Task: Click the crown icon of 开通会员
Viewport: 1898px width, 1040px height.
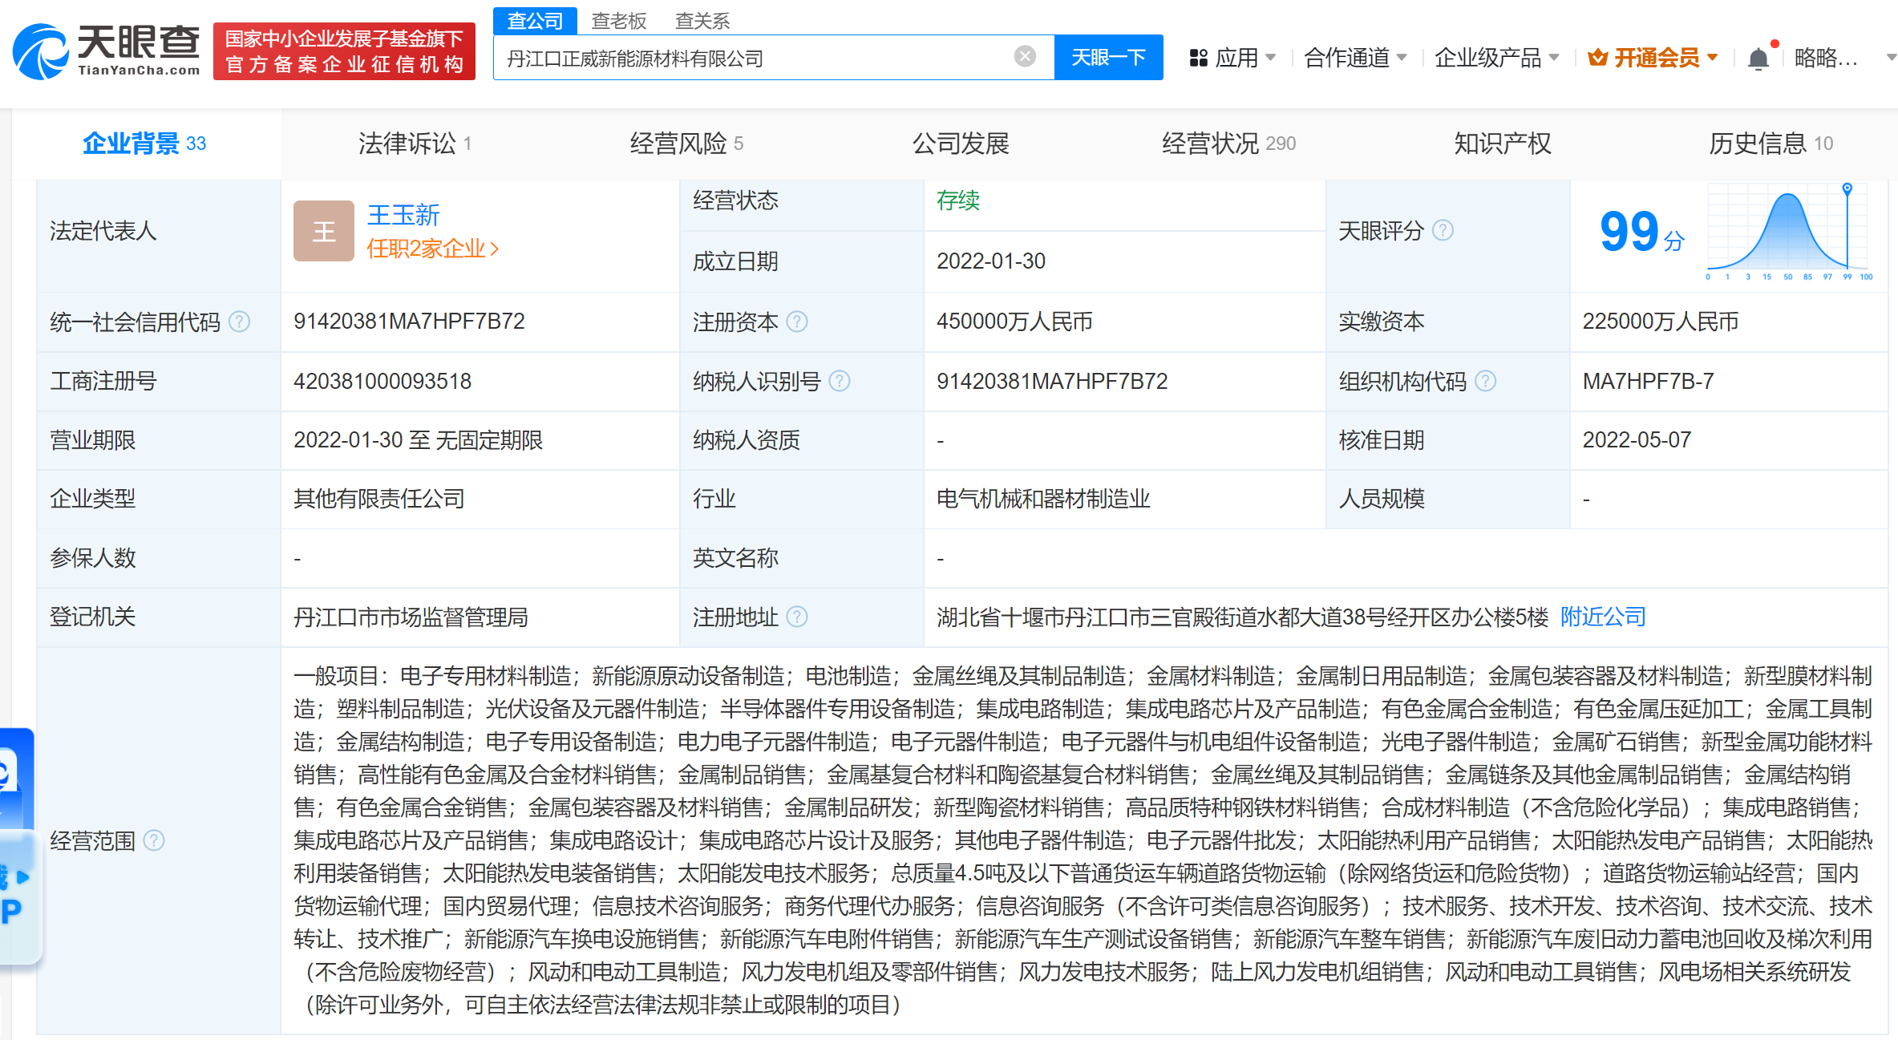Action: click(x=1598, y=58)
